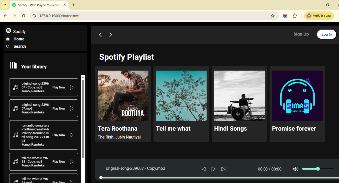Viewport: 339px width, 183px height.
Task: Open the browser extensions puzzle icon
Action: [295, 16]
